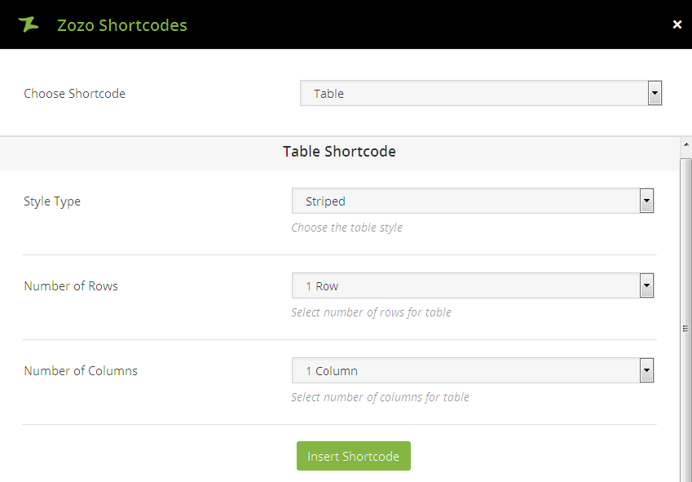Click the Zozo Shortcodes title text
The image size is (692, 482).
pos(122,25)
